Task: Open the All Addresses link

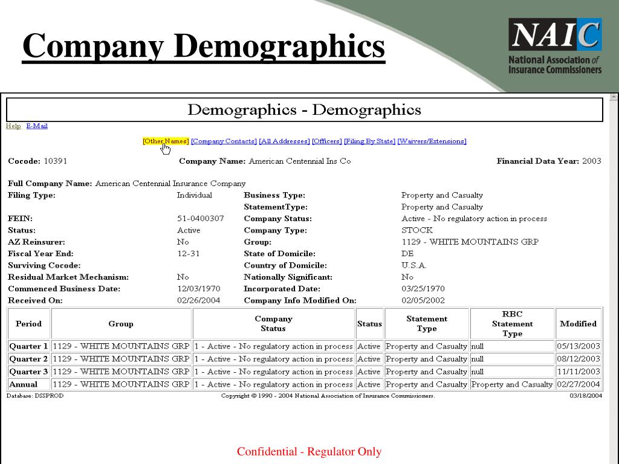Action: (284, 141)
